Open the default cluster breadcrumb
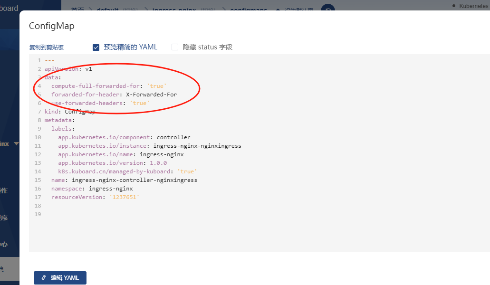 107,9
